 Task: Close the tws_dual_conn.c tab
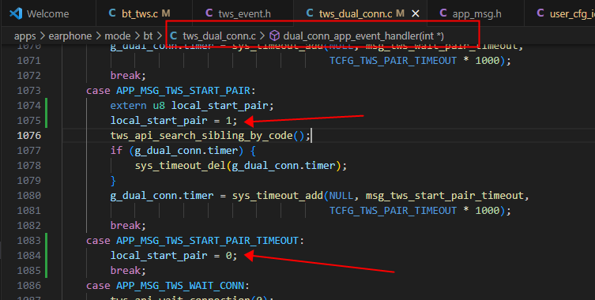pyautogui.click(x=416, y=13)
